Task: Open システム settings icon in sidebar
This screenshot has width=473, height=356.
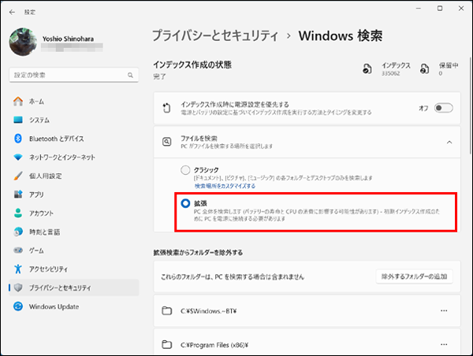Action: tap(19, 120)
